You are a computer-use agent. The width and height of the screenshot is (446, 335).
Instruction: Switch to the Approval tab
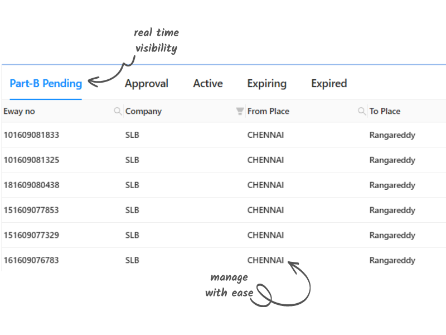coord(147,83)
